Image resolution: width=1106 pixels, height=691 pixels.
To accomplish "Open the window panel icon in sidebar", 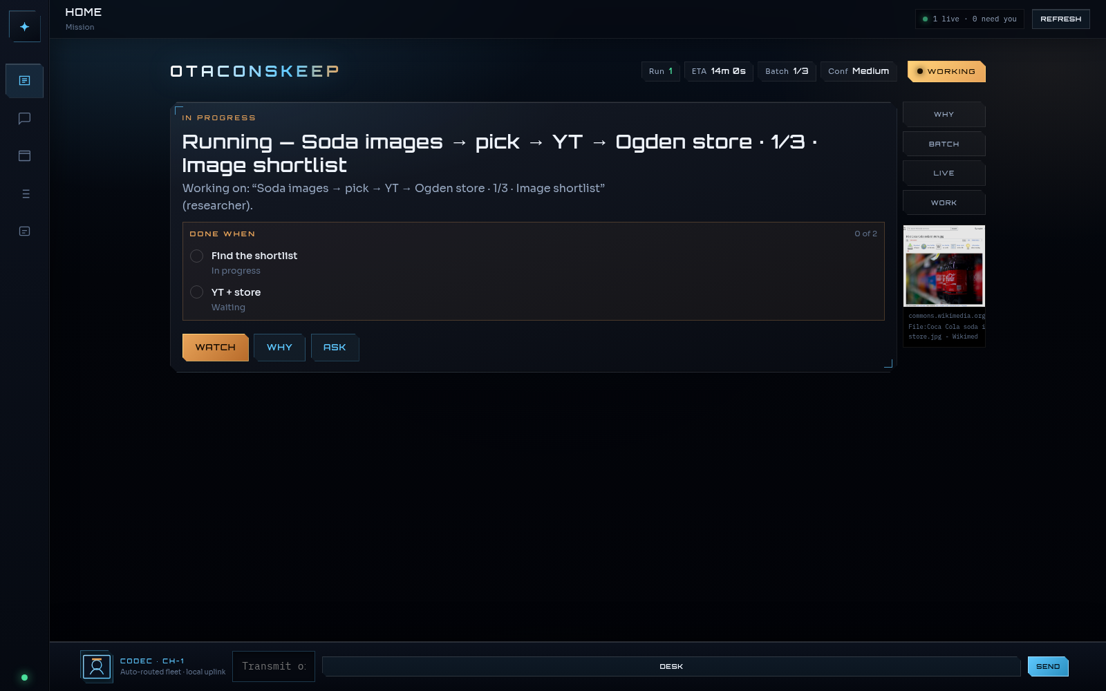I will (x=24, y=156).
